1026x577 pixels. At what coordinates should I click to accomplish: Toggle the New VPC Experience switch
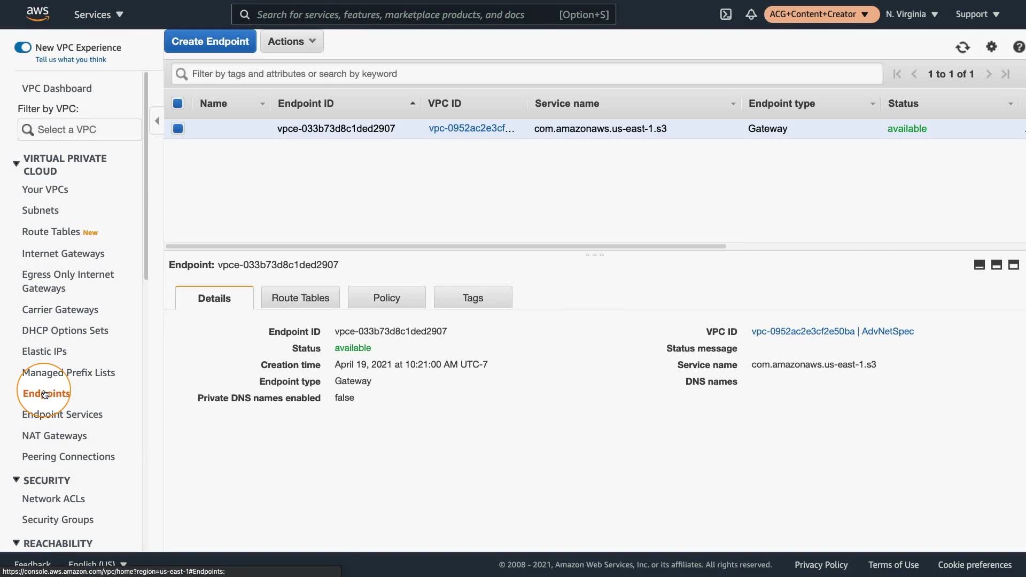point(23,48)
